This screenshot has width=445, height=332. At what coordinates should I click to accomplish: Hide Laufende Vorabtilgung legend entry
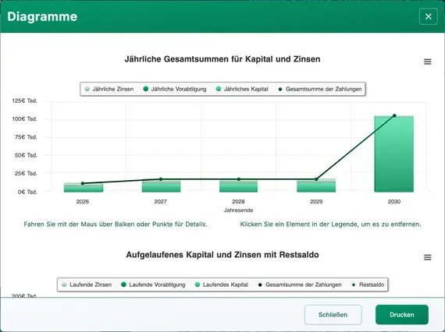coord(153,284)
